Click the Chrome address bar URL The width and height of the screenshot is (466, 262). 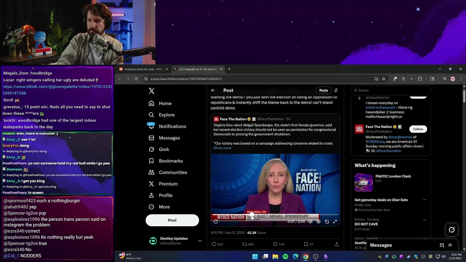pyautogui.click(x=186, y=79)
